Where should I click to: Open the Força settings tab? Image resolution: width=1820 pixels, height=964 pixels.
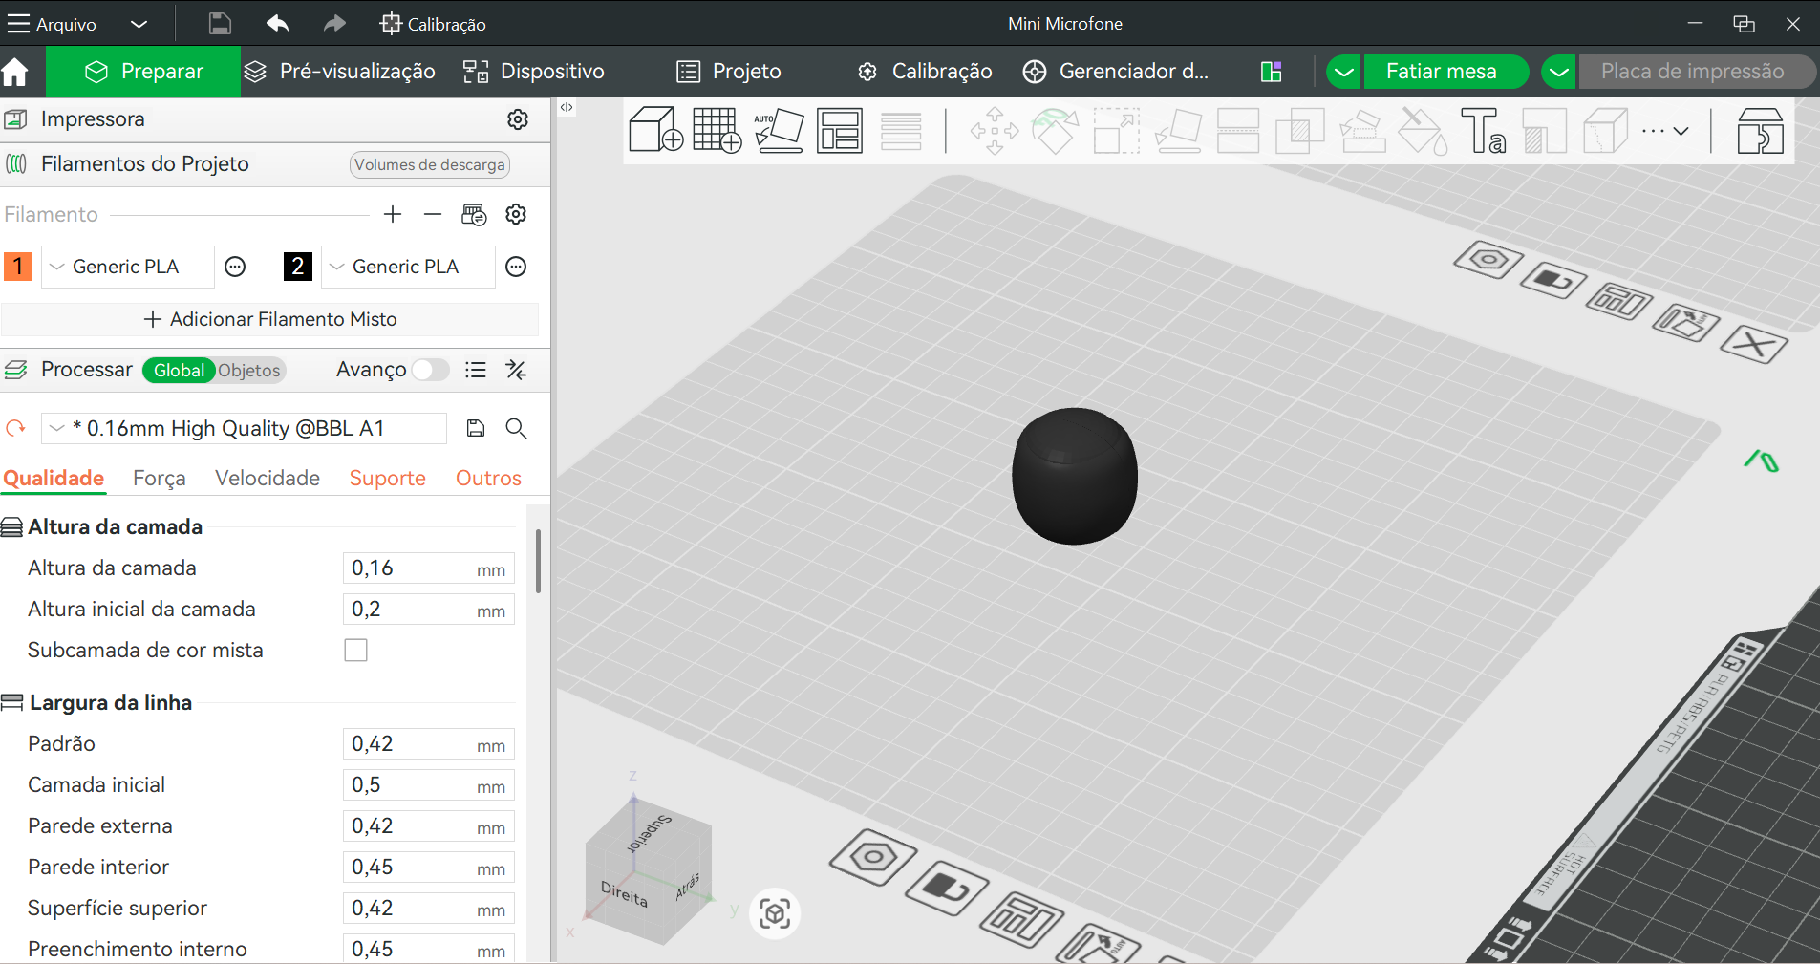pos(160,478)
